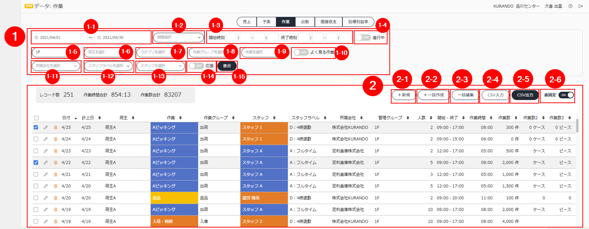589x229 pixels.
Task: Click the edit pencil for the 4/24 row
Action: click(46, 139)
